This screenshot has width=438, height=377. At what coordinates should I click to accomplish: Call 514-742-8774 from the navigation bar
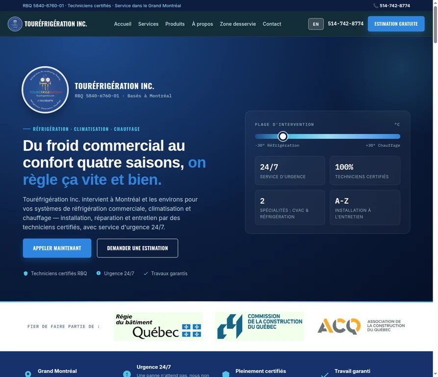pos(345,24)
